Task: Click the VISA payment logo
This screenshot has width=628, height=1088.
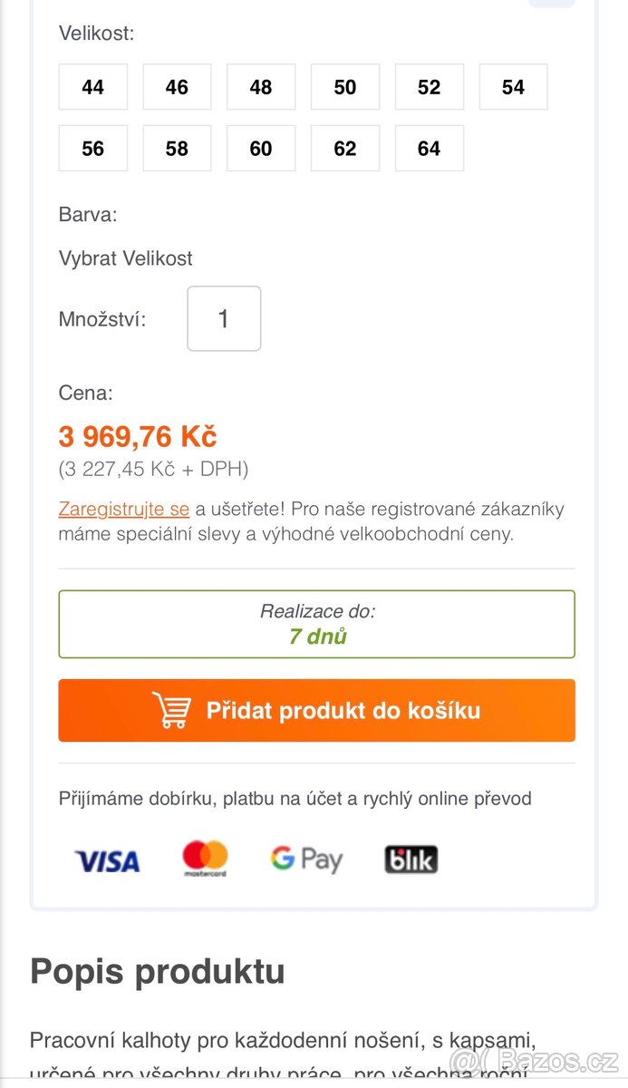Action: click(x=107, y=860)
